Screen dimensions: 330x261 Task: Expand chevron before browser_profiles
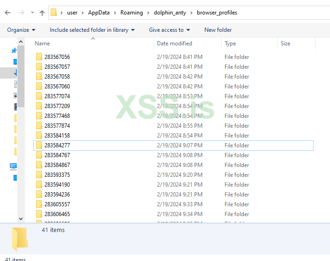point(191,13)
